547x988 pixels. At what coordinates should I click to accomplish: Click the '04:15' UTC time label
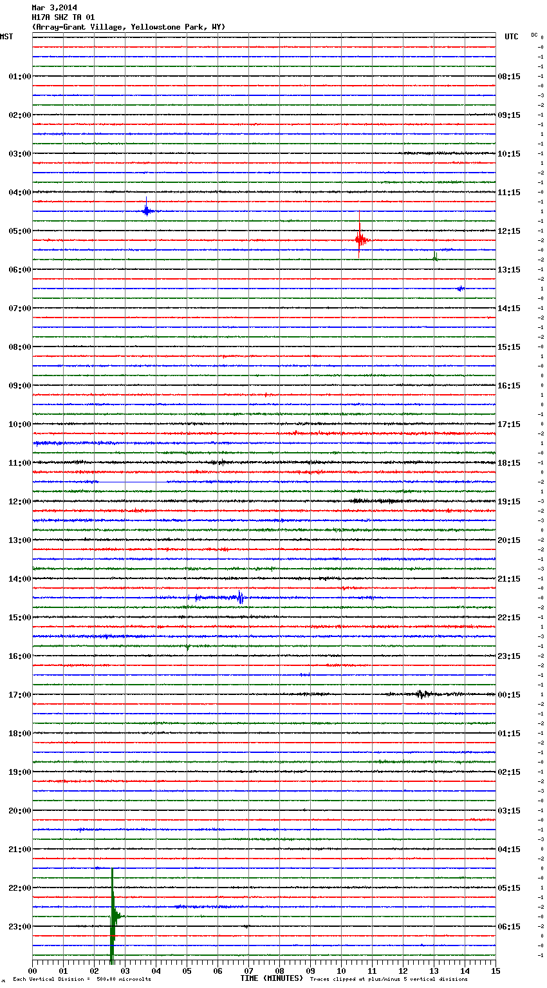pyautogui.click(x=509, y=850)
